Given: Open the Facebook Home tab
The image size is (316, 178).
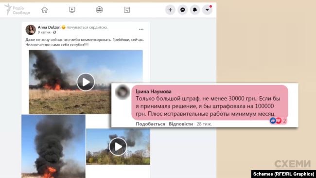Looking at the screenshot, I should [45, 10].
